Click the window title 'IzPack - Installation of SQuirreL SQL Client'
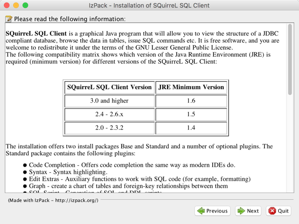This screenshot has height=224, width=299. tap(149, 5)
